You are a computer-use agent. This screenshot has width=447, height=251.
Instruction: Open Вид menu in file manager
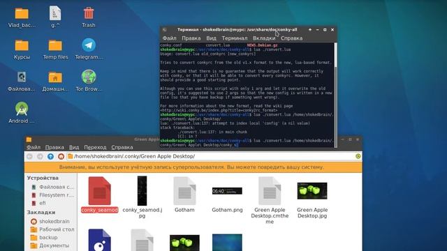click(x=74, y=147)
